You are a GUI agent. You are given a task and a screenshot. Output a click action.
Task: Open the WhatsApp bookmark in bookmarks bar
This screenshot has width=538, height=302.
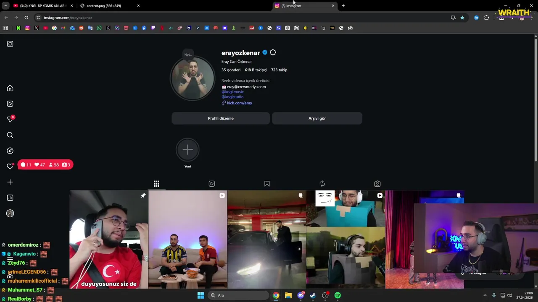tap(99, 28)
